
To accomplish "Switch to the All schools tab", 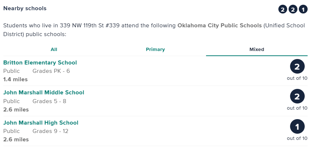I will 54,50.
